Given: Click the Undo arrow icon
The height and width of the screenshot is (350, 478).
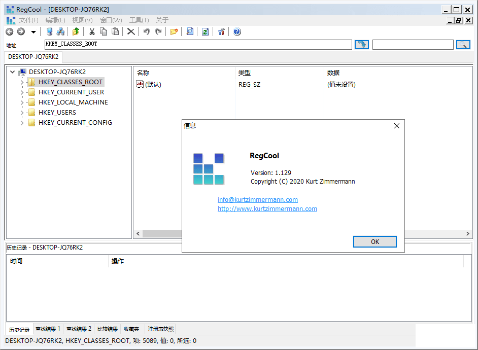Looking at the screenshot, I should (x=147, y=31).
